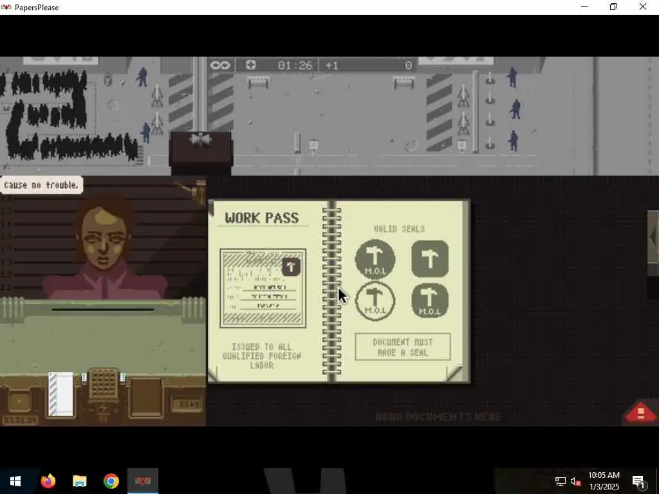Click the infinity endless-mode icon
Image resolution: width=659 pixels, height=494 pixels.
[220, 65]
